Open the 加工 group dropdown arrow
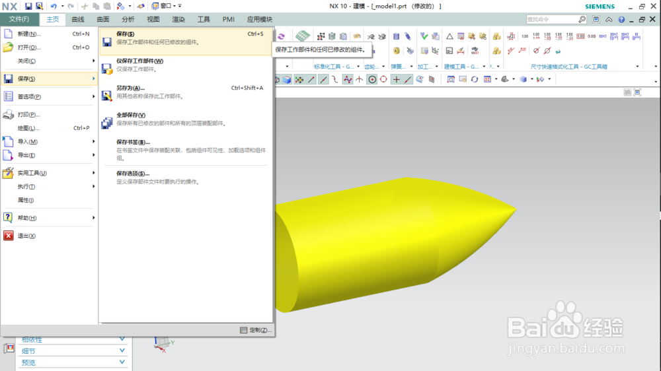661x371 pixels. pyautogui.click(x=436, y=67)
